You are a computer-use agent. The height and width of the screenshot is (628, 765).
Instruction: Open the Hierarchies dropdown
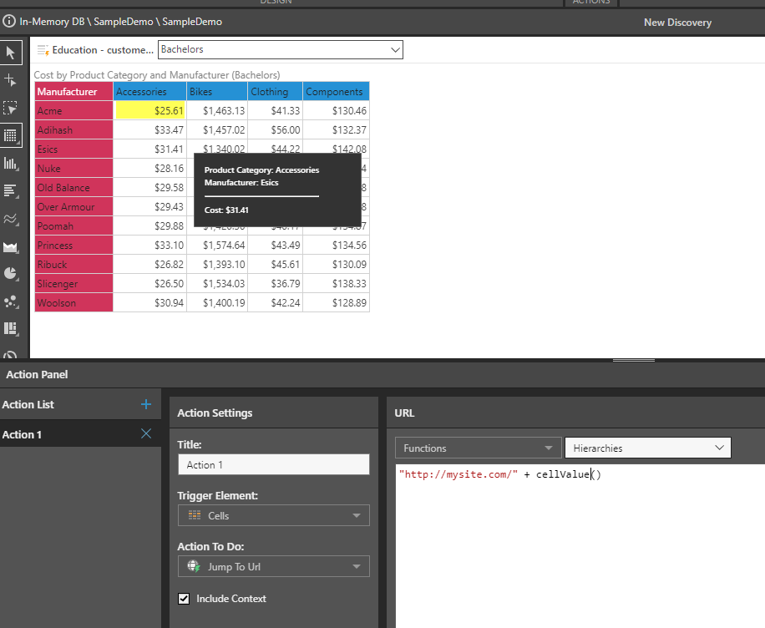click(x=648, y=448)
